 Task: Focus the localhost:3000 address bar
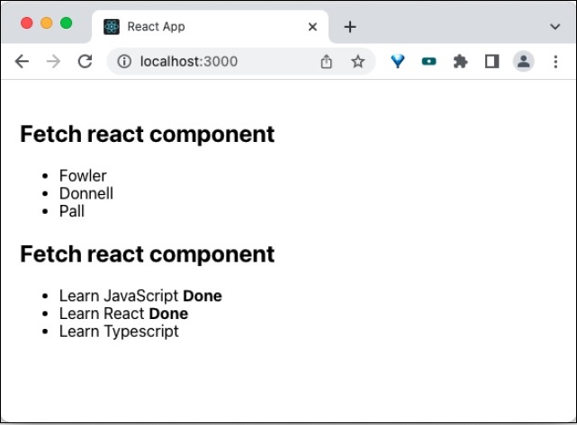point(225,61)
